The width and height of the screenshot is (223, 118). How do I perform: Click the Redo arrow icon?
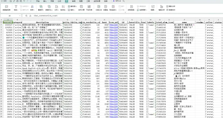[27, 1]
